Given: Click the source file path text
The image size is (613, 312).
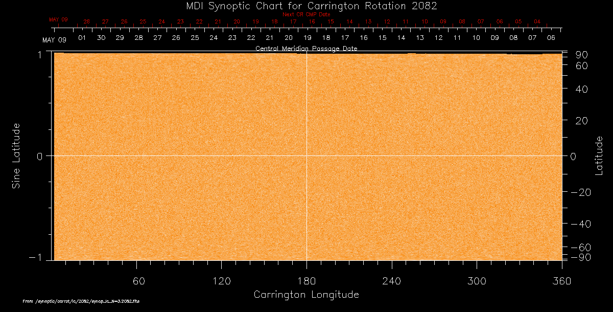Looking at the screenshot, I should click(x=81, y=302).
